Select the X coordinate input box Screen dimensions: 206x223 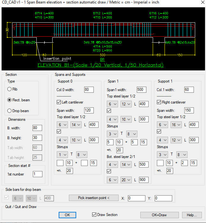click(136, 198)
